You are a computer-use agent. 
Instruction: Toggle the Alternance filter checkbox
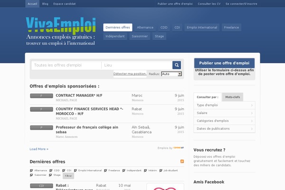[31, 171]
